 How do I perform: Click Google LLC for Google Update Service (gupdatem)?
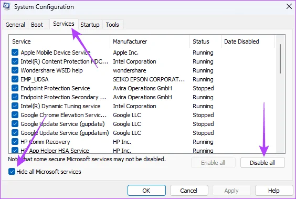[127, 133]
